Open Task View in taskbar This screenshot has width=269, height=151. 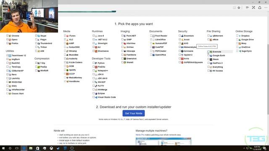click(x=17, y=148)
